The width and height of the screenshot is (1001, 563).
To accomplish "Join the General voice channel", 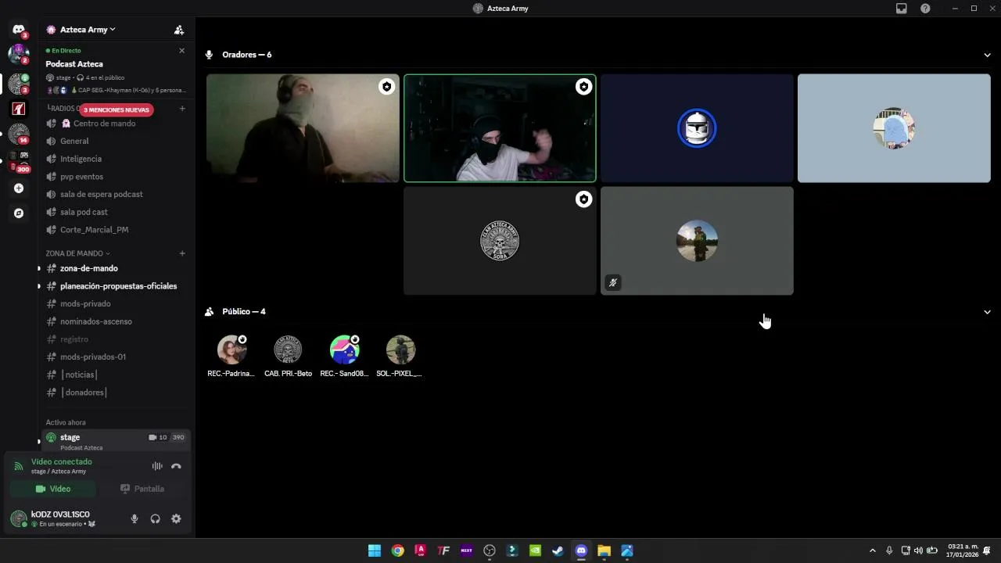I will (115, 141).
